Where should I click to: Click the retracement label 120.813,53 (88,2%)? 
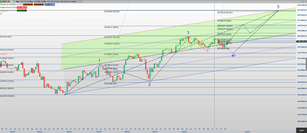point(7,88)
